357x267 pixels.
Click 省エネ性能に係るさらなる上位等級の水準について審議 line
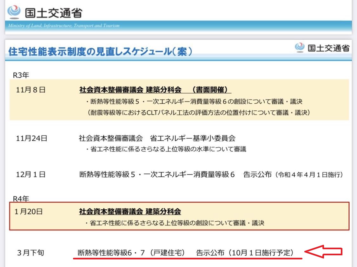166,149
